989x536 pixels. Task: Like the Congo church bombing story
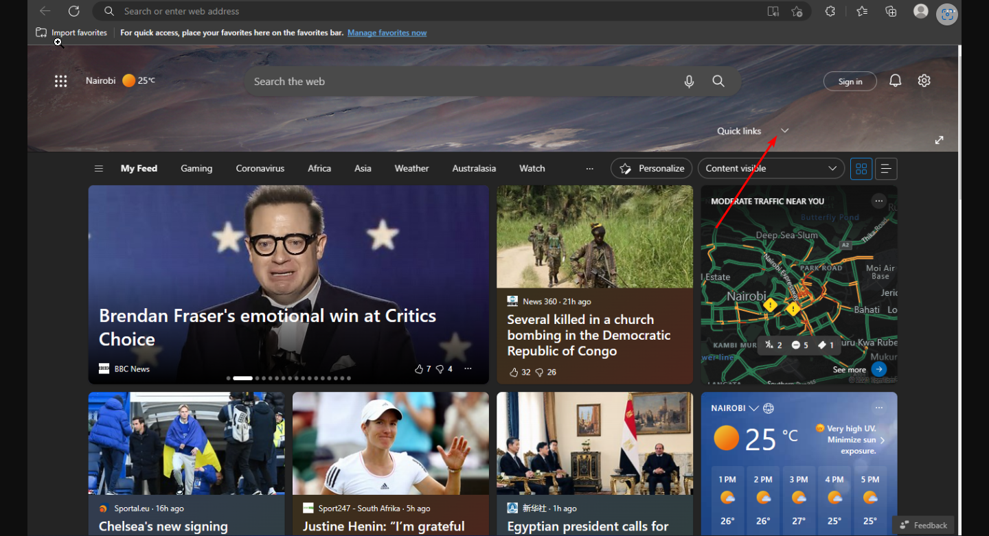click(513, 372)
